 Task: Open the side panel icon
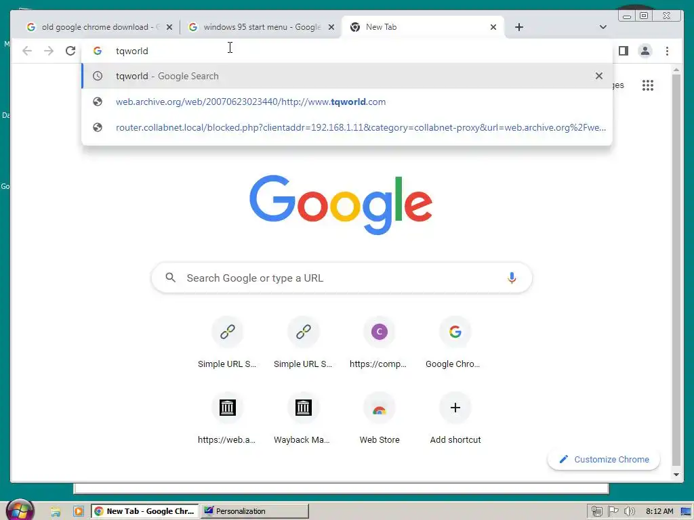(x=624, y=51)
